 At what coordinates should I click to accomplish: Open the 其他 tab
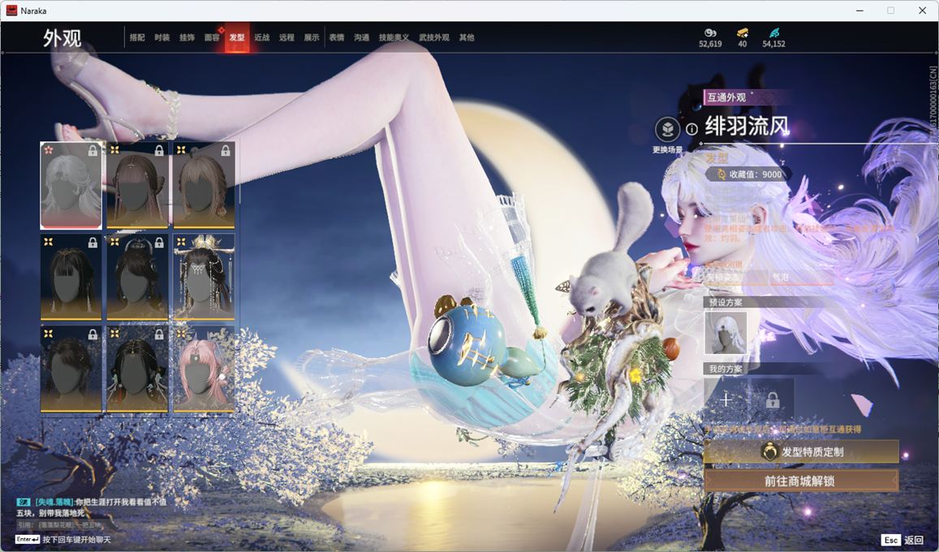tap(467, 37)
